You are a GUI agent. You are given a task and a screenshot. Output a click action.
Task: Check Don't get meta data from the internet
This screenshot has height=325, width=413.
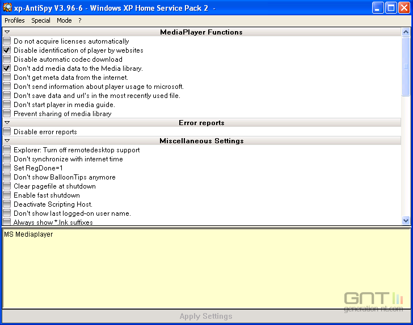coord(7,78)
